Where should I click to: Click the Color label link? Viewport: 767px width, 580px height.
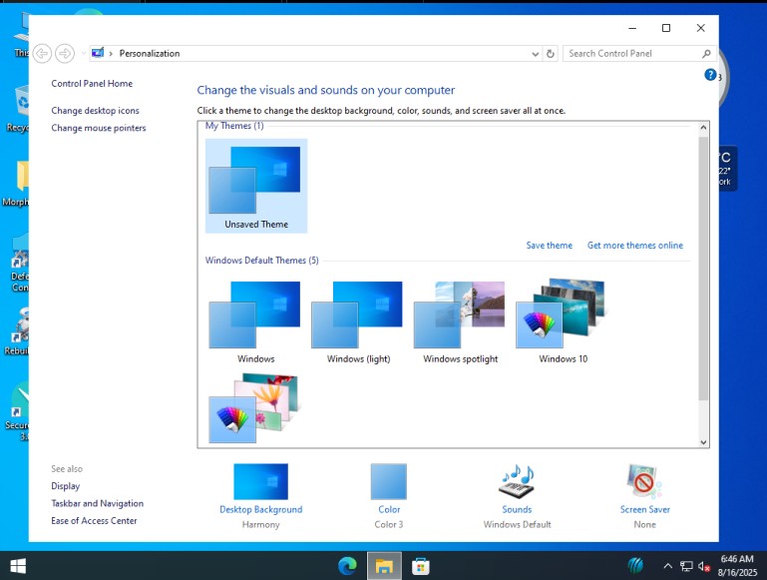tap(389, 509)
